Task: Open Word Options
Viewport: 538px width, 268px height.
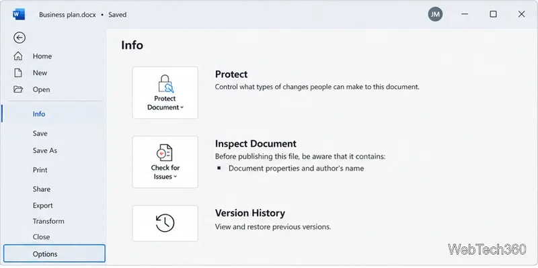Action: pos(54,254)
